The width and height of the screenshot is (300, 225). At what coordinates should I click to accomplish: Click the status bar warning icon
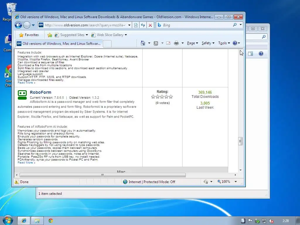click(x=17, y=182)
